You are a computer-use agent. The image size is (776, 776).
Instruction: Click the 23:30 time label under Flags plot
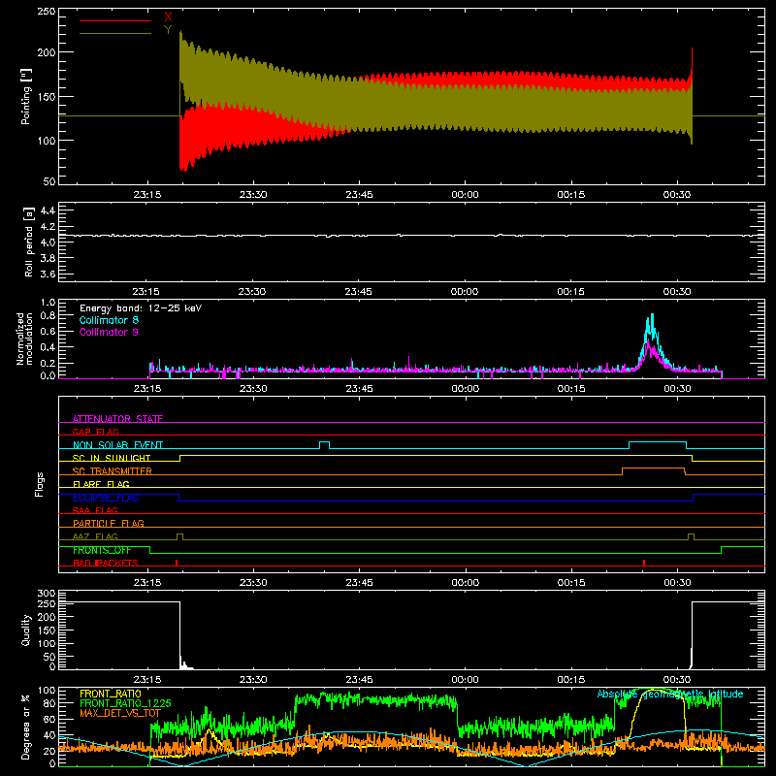click(253, 583)
